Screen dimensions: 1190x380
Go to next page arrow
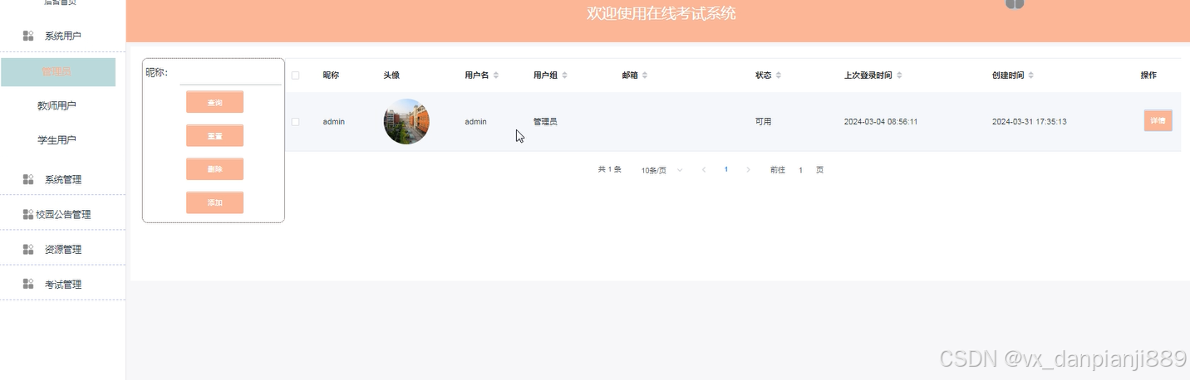click(748, 170)
